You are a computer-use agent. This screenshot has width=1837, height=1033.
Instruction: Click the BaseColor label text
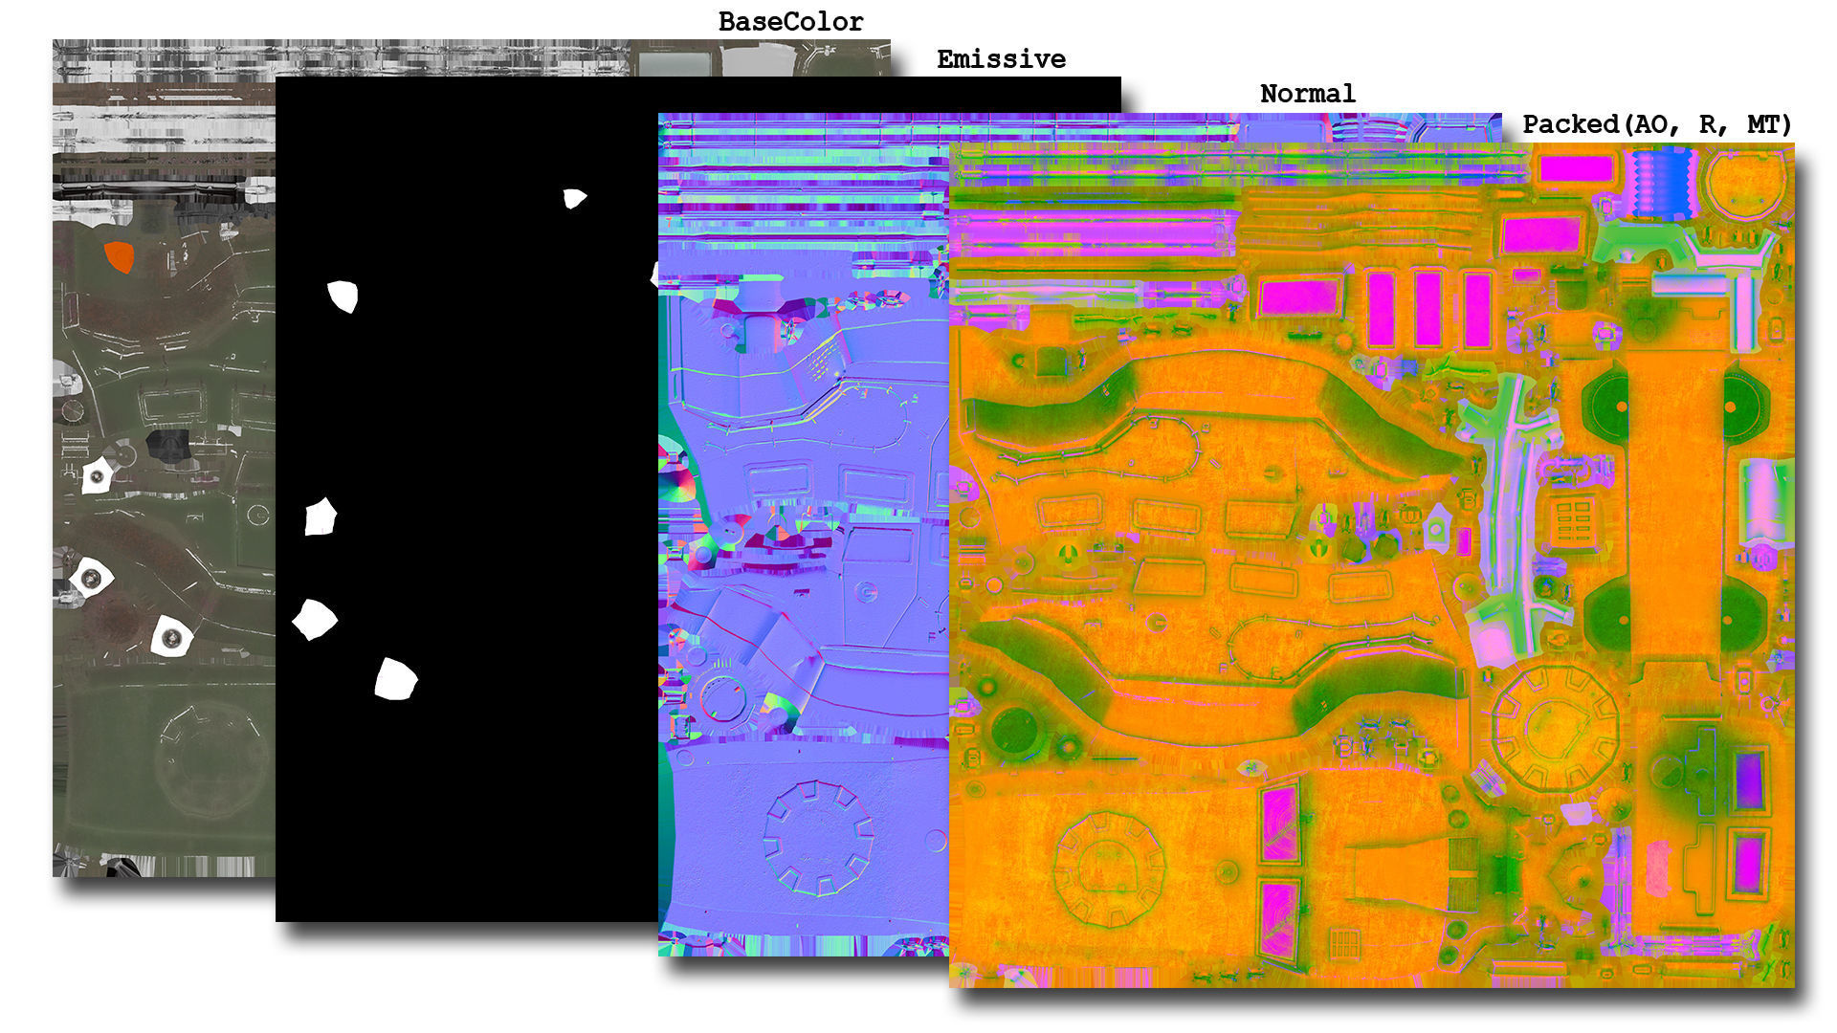[790, 22]
